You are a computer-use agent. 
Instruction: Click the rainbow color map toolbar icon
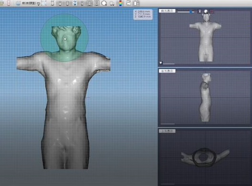[121, 3]
